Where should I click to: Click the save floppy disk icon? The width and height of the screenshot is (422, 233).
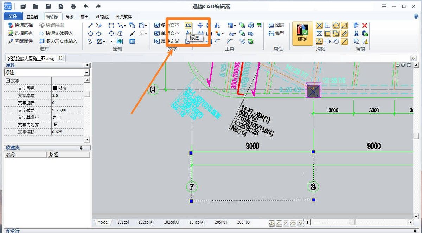[x=48, y=6]
